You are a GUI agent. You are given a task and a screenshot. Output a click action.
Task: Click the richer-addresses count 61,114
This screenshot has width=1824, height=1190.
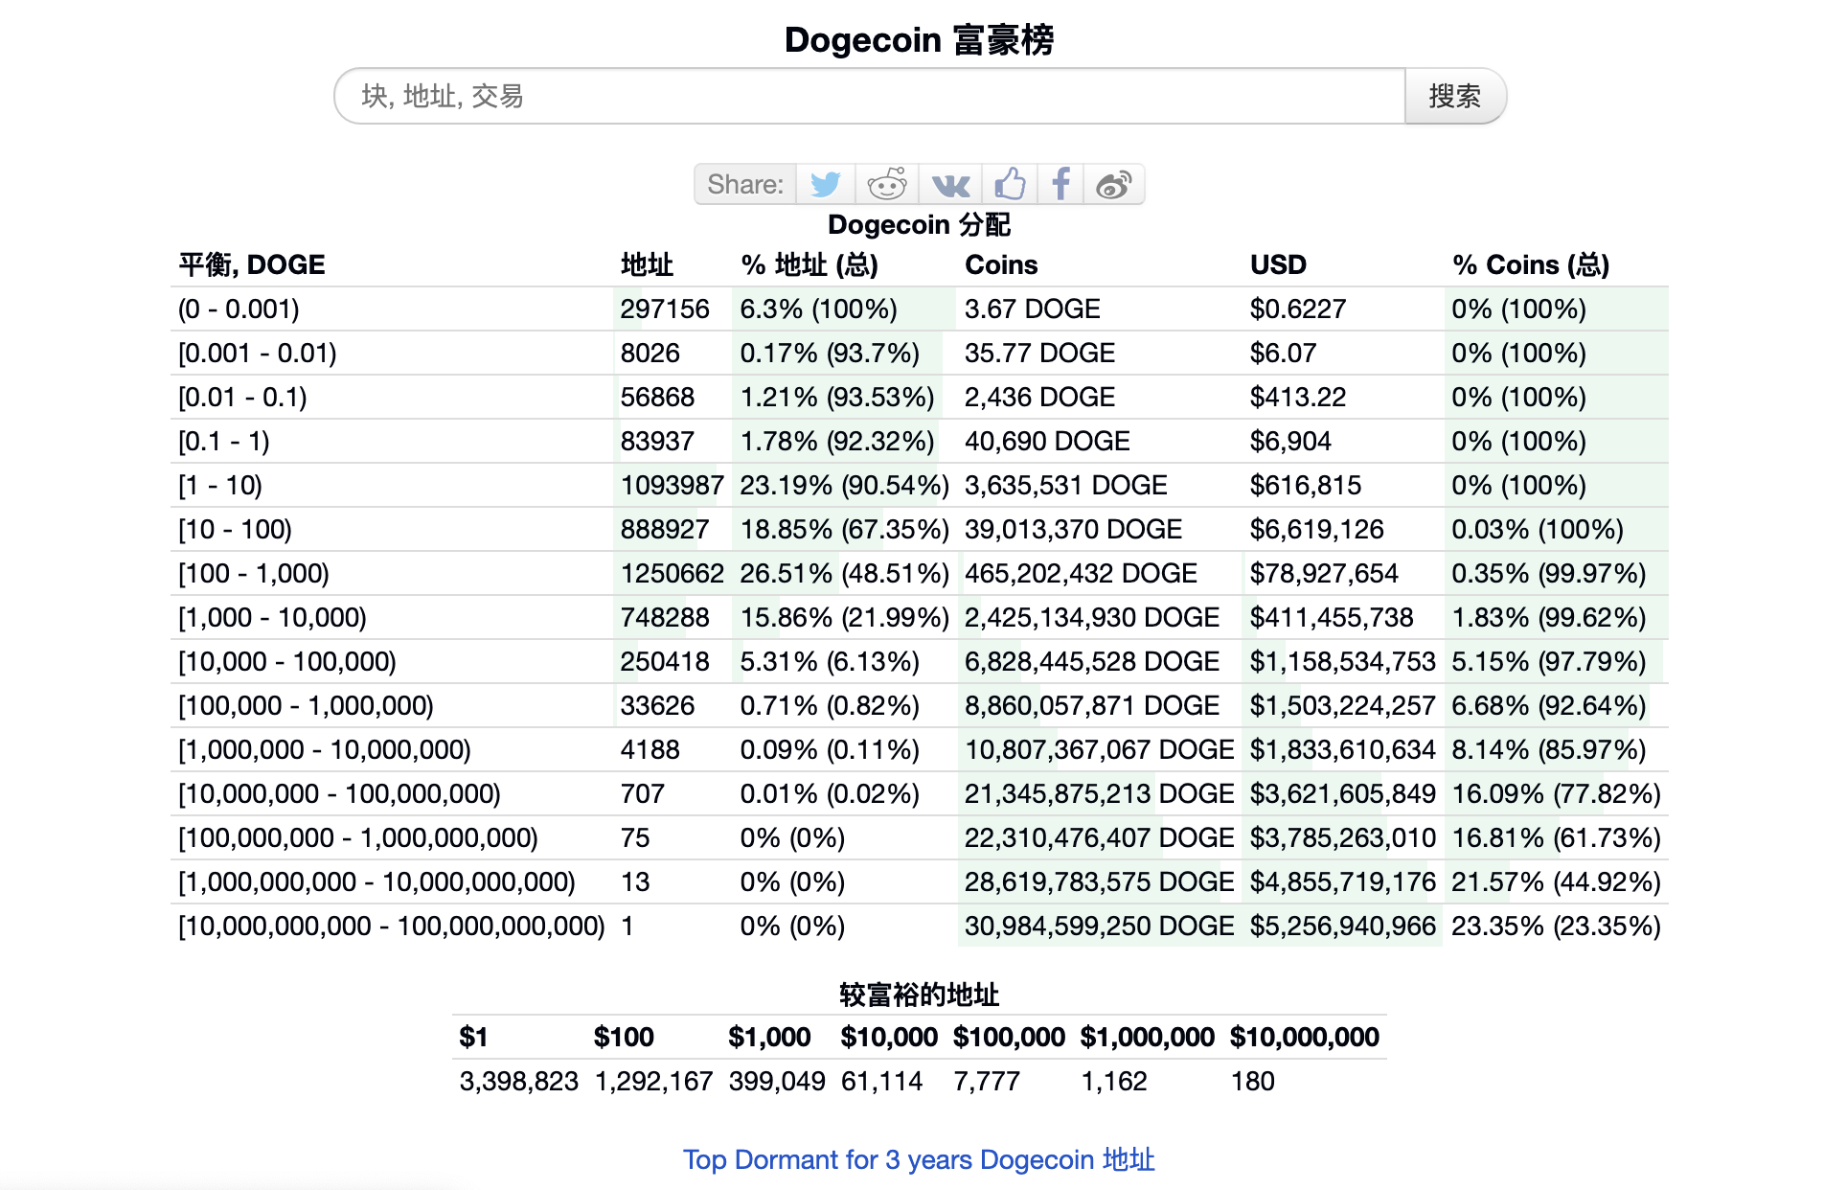[x=881, y=1081]
